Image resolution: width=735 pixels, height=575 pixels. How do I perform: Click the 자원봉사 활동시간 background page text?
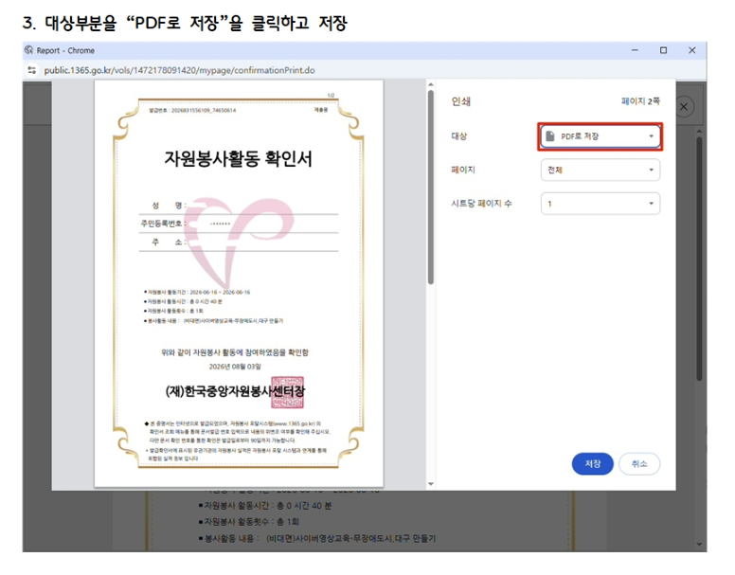click(x=265, y=506)
